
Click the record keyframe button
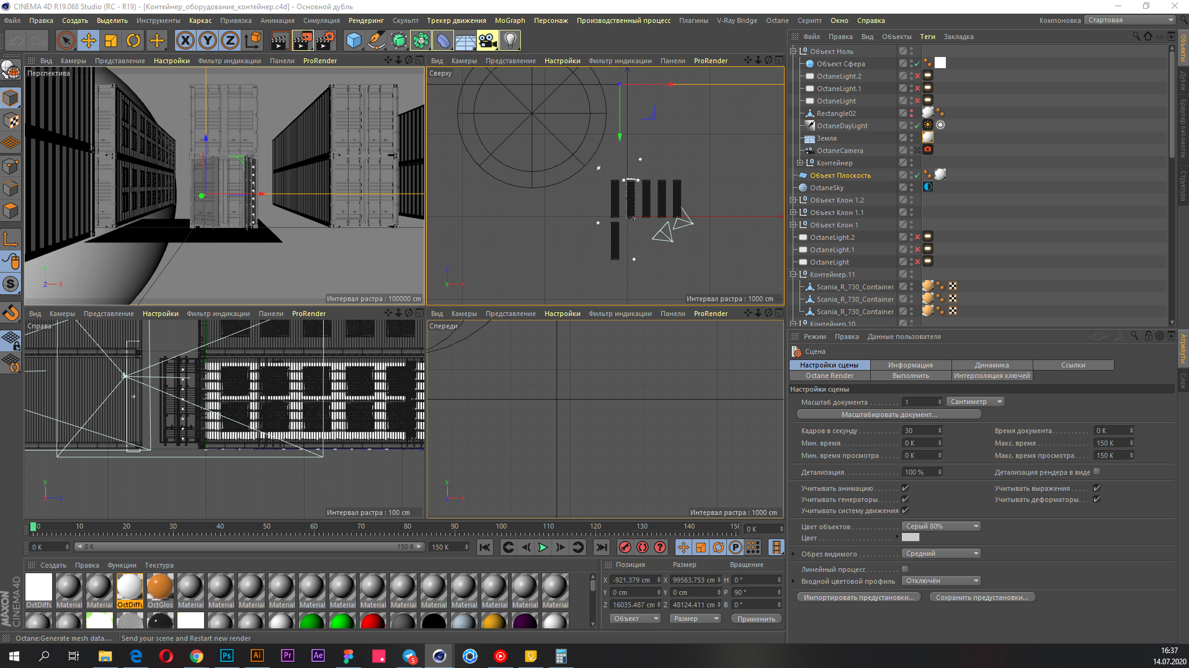[625, 547]
